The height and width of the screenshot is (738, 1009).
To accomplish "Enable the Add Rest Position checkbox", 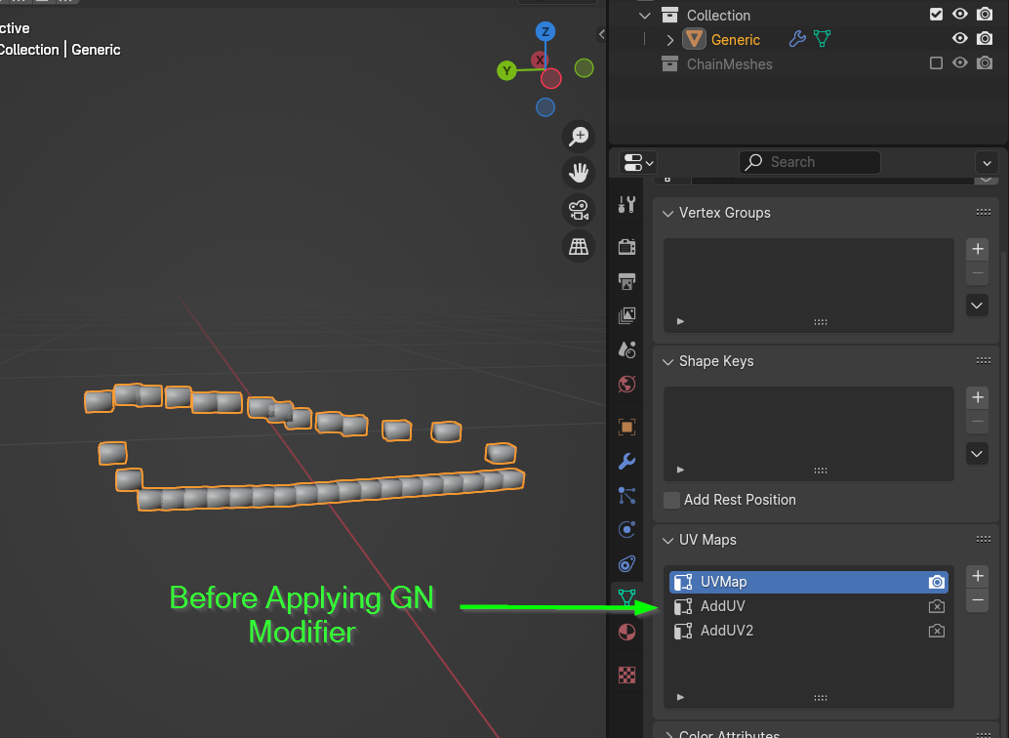I will (x=671, y=501).
